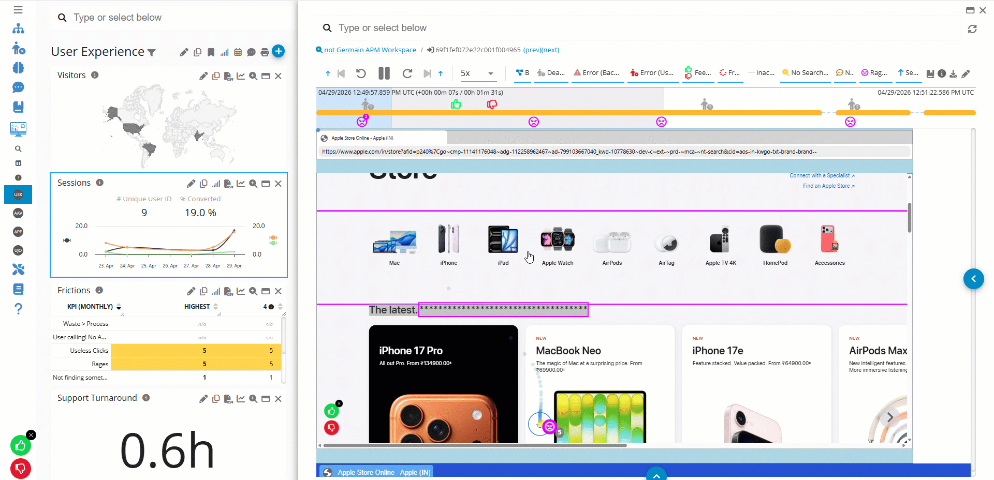This screenshot has width=994, height=480.
Task: Click the replay refresh icon at top right
Action: [x=972, y=29]
